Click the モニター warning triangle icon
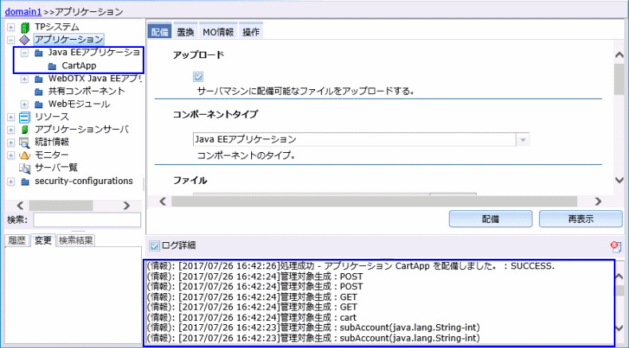Viewport: 629px width, 348px height. [25, 154]
